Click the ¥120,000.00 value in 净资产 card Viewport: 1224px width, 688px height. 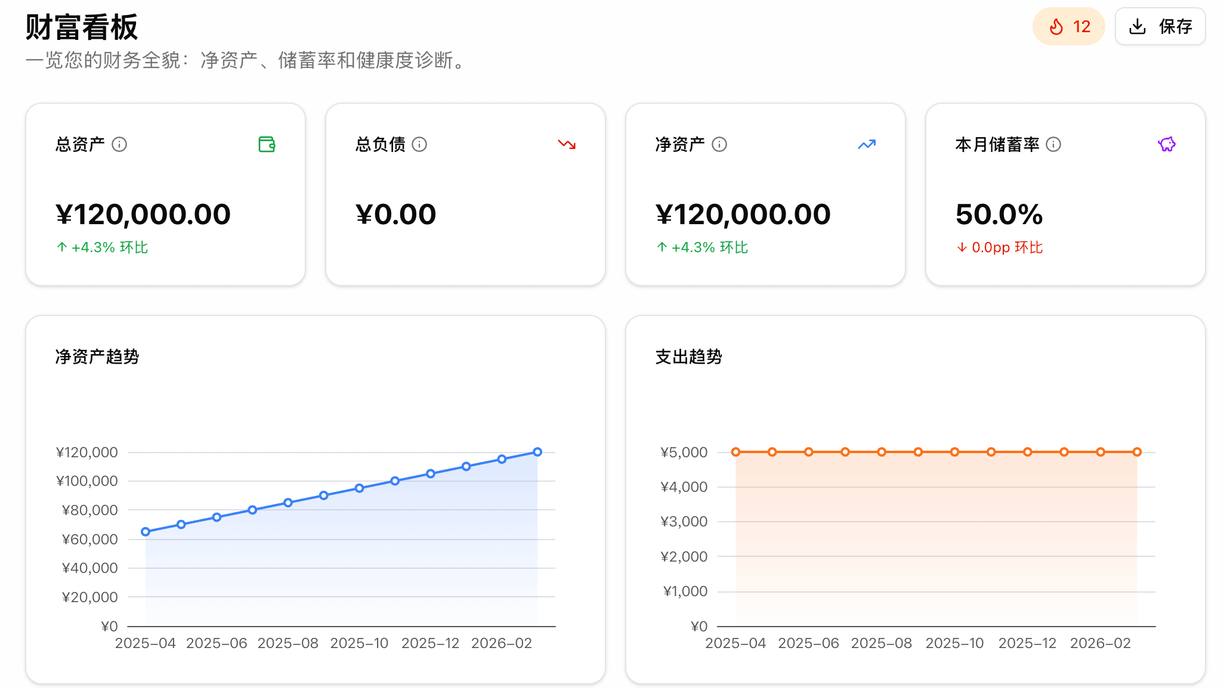click(x=743, y=214)
